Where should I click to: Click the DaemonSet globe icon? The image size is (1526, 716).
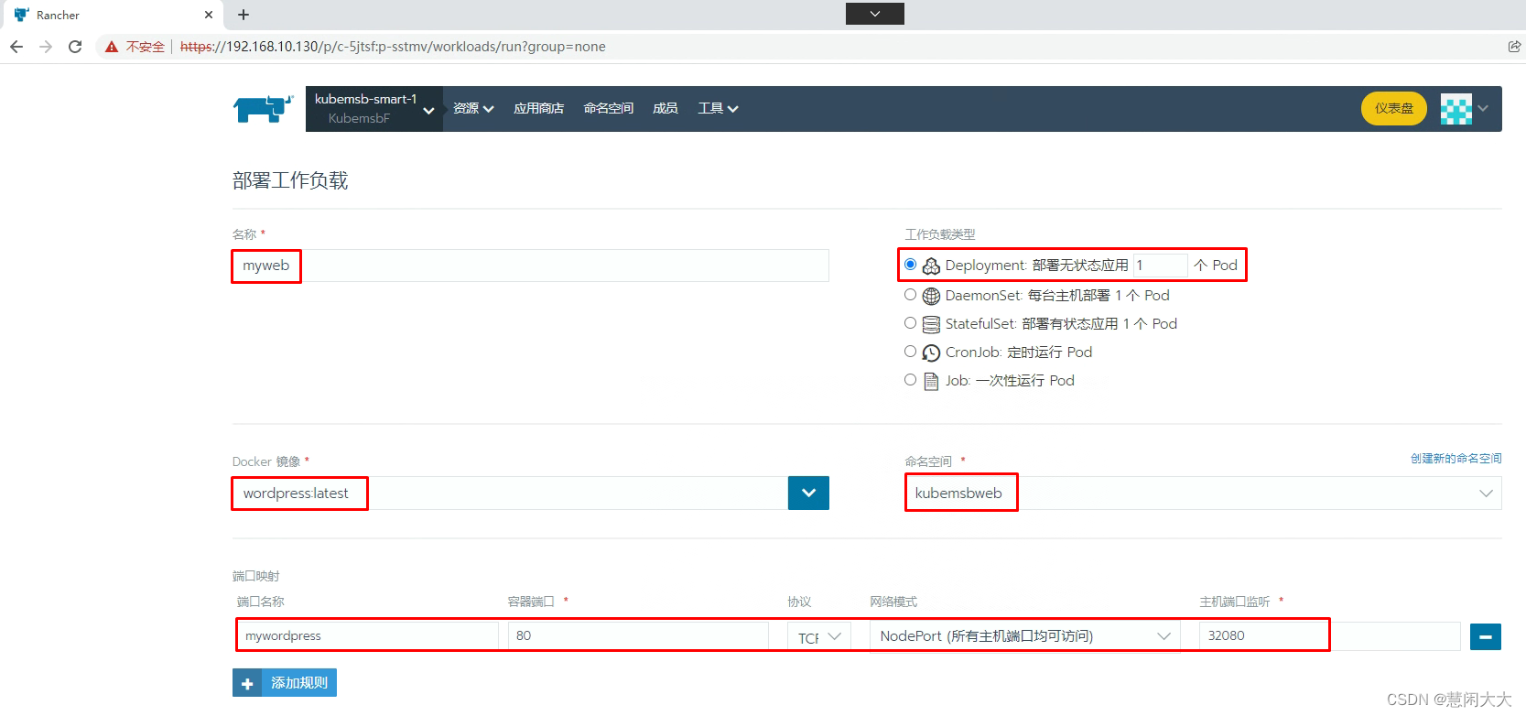point(931,296)
